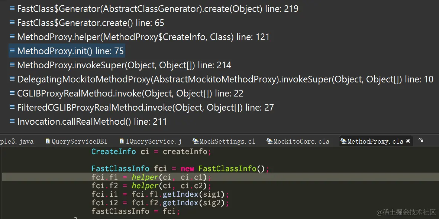Image resolution: width=439 pixels, height=219 pixels.
Task: Click stack frame icon beside DelegatingMockitoMethodProxy
Action: pyautogui.click(x=12, y=79)
